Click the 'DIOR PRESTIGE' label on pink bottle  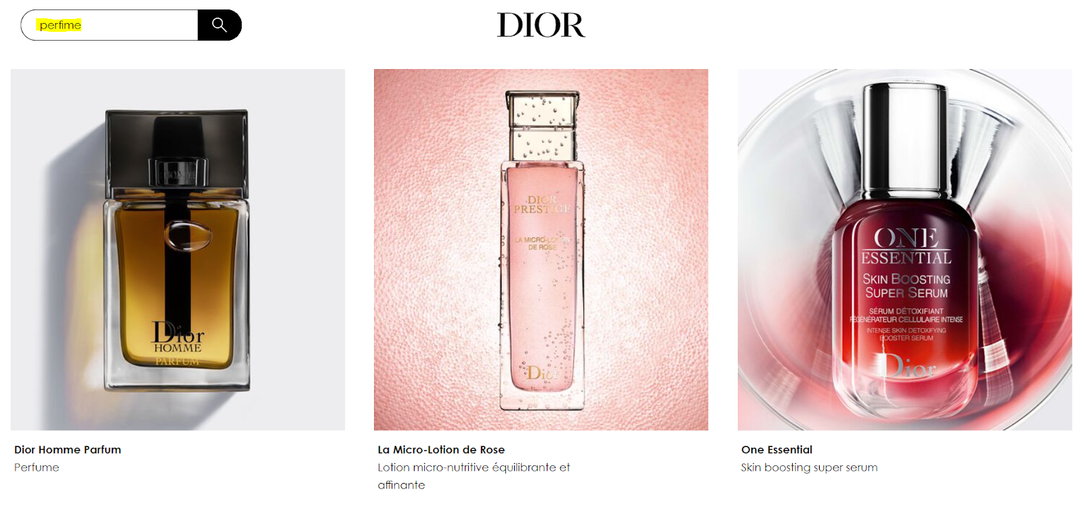[542, 205]
